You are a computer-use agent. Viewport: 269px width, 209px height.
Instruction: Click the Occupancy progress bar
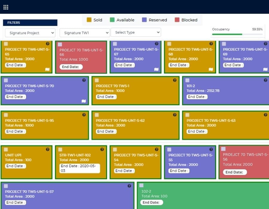click(x=237, y=34)
